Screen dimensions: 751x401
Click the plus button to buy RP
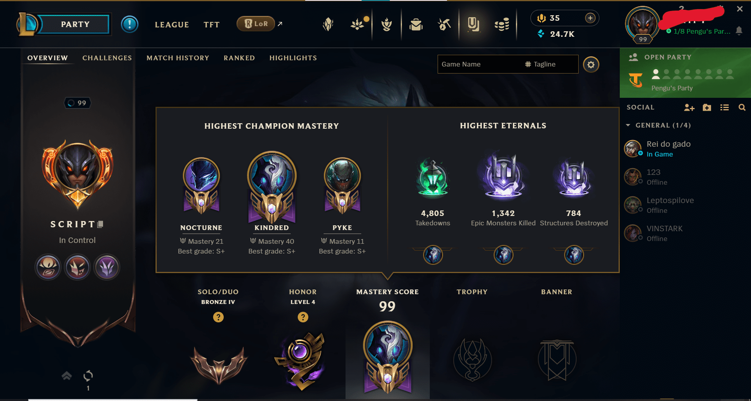pyautogui.click(x=590, y=18)
